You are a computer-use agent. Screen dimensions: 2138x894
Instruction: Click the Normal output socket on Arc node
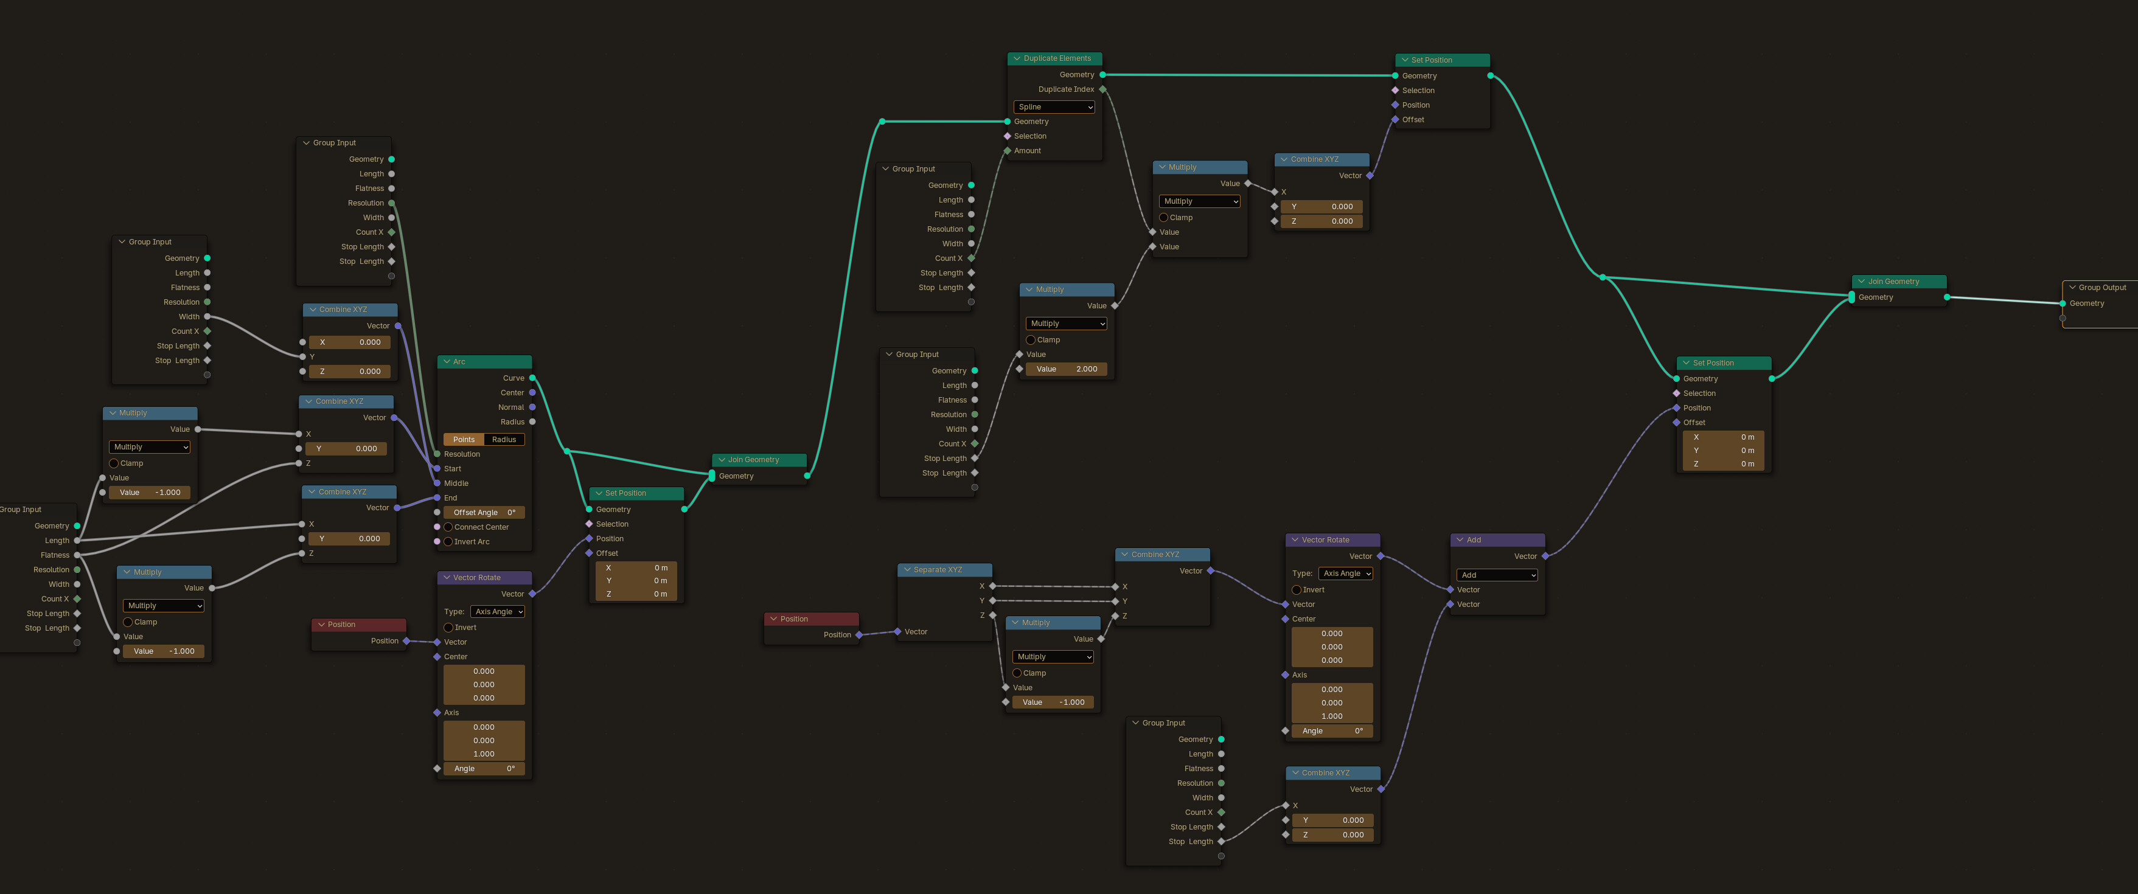[x=532, y=407]
